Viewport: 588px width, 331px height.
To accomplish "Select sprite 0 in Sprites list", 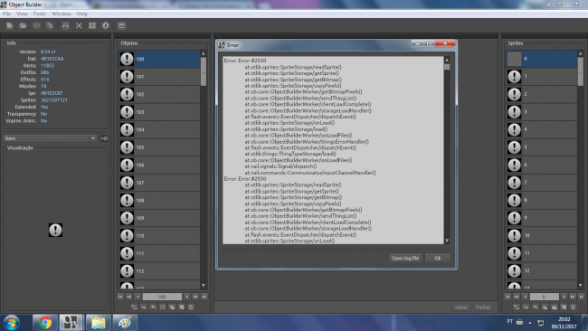I will tap(542, 59).
